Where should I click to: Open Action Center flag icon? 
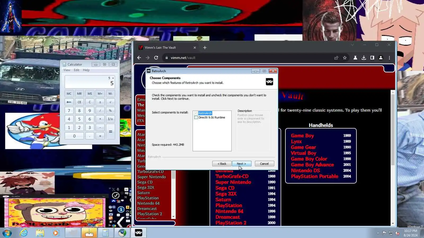384,233
